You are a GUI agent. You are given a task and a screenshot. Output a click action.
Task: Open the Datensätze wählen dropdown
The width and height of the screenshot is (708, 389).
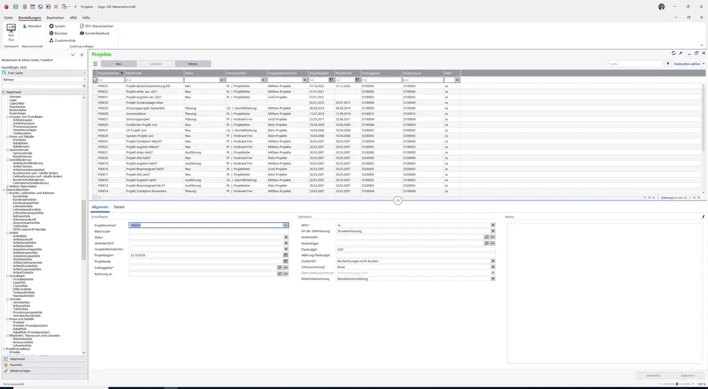click(689, 64)
